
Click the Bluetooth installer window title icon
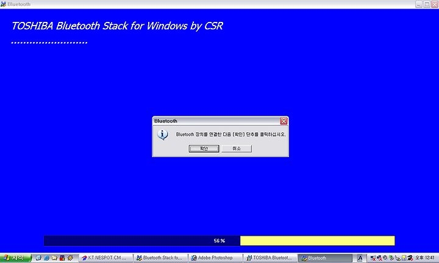3,4
